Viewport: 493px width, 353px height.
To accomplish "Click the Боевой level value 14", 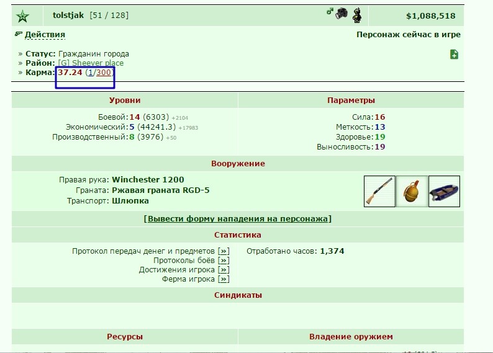I will coord(135,117).
